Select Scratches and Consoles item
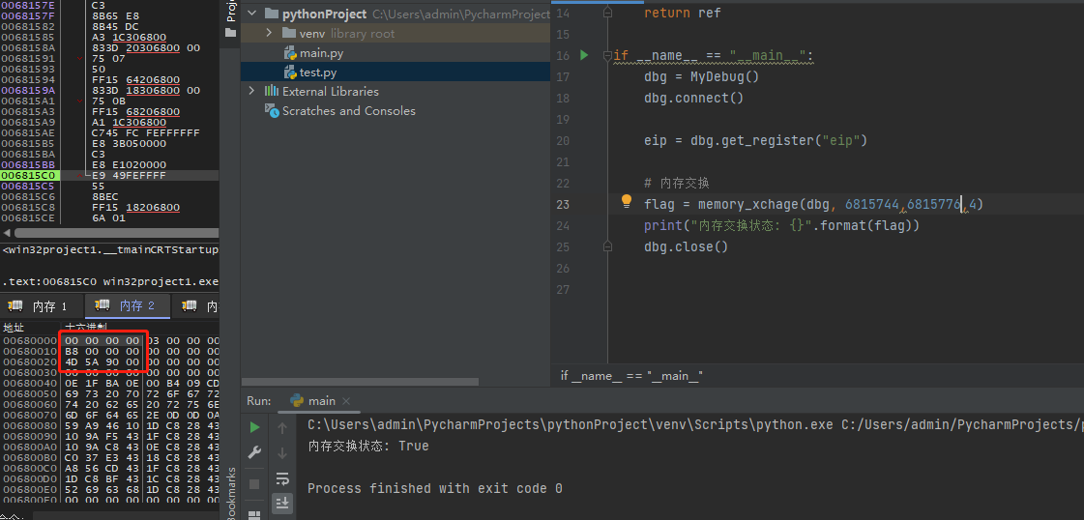Viewport: 1084px width, 520px height. (x=348, y=110)
